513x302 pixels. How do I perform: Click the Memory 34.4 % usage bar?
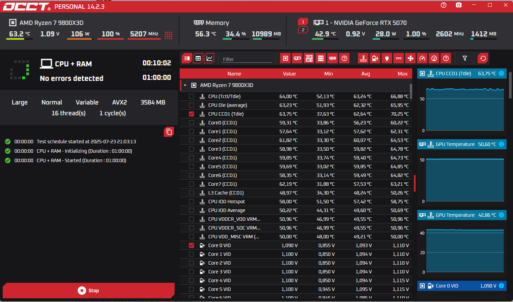click(x=236, y=39)
